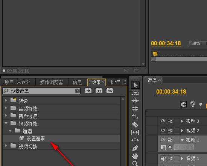Click timeline timecode 00:00:34:18
207x166 pixels.
(171, 92)
